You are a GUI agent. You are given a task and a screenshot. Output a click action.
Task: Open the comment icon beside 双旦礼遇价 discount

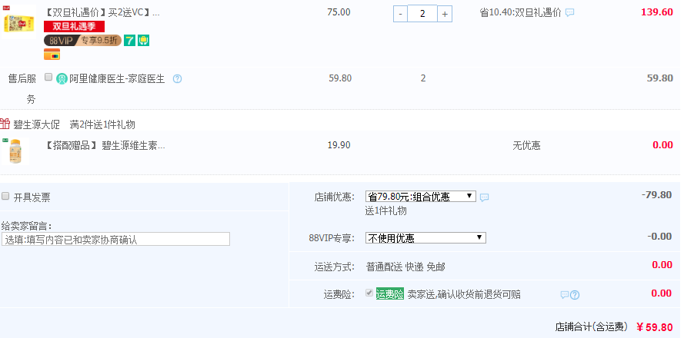click(569, 12)
